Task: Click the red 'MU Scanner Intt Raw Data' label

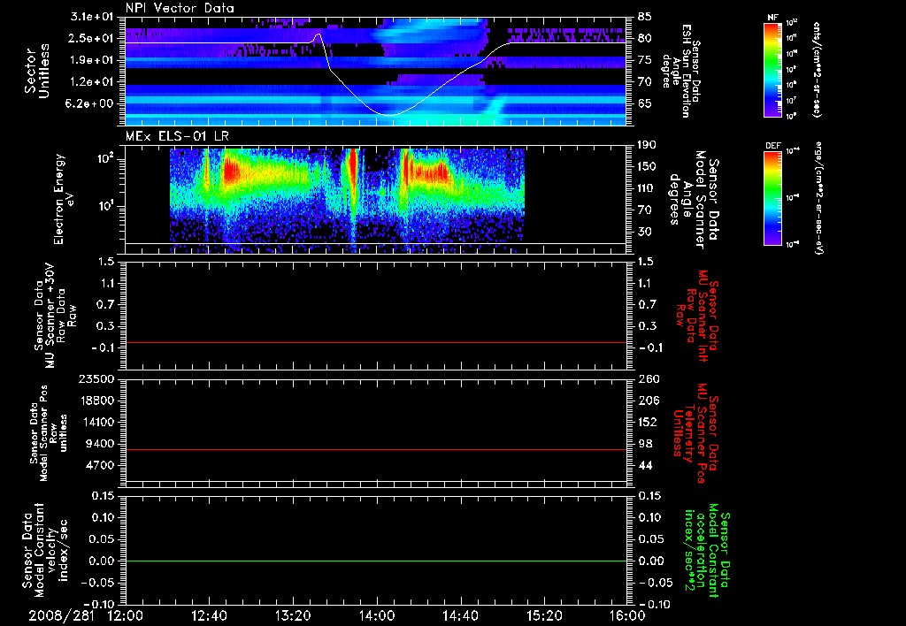Action: tap(696, 316)
